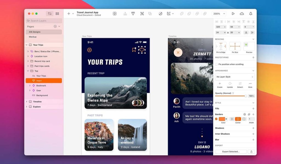Expand the Recent trip card group
The height and width of the screenshot is (164, 281).
point(28,61)
